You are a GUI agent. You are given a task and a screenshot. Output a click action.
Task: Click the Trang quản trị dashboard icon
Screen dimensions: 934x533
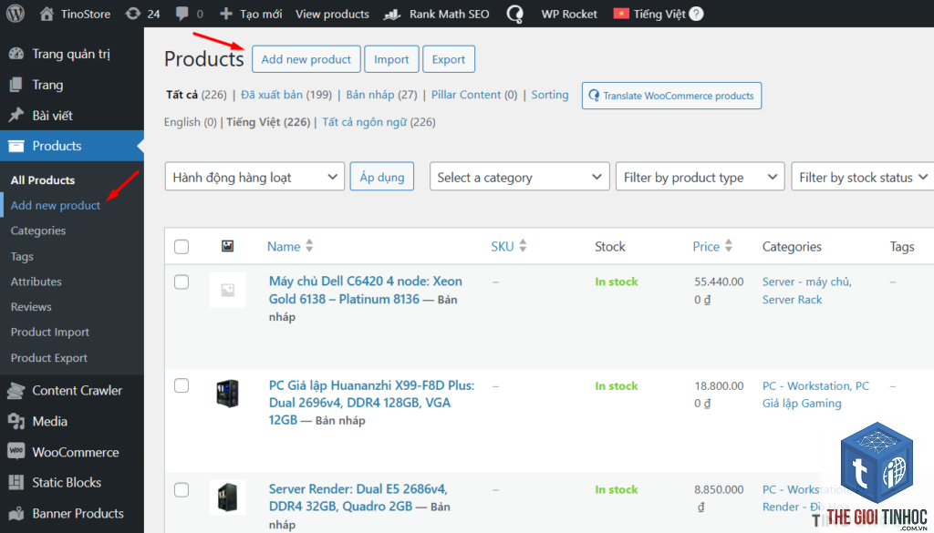[16, 54]
